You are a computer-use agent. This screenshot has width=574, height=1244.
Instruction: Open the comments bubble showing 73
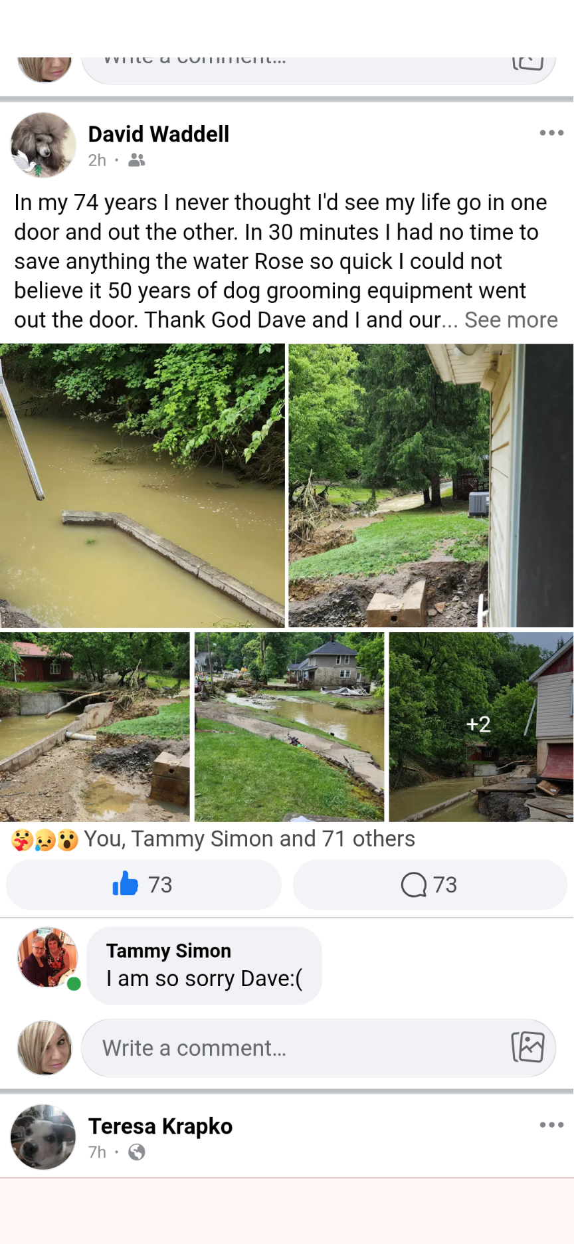[x=430, y=884]
